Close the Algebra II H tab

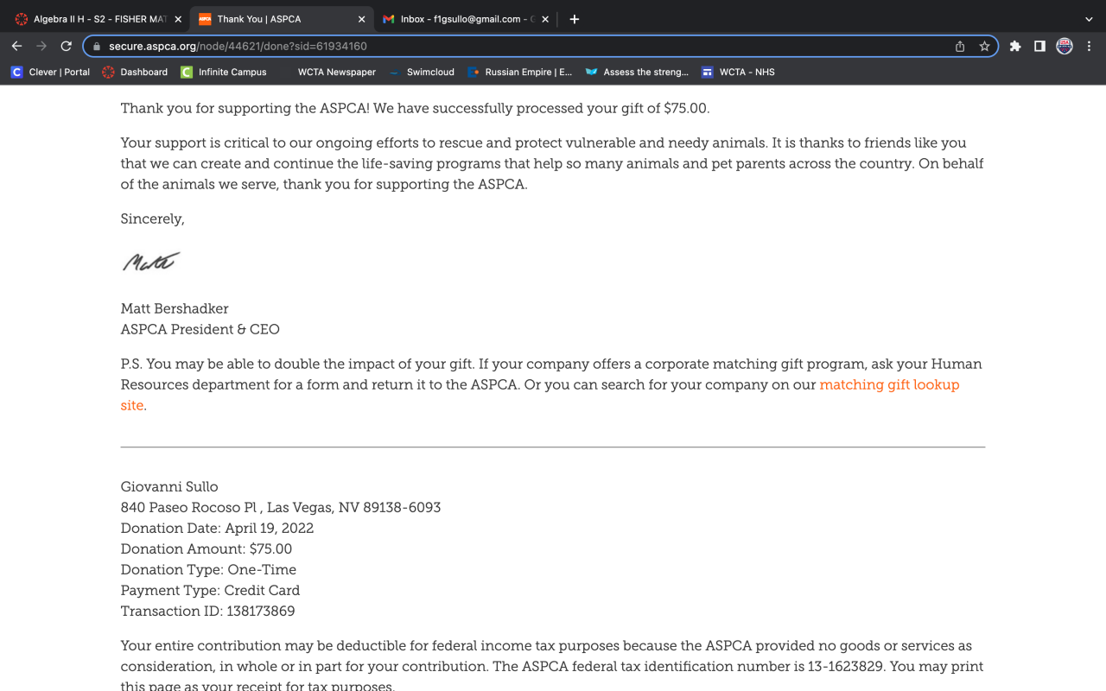178,19
